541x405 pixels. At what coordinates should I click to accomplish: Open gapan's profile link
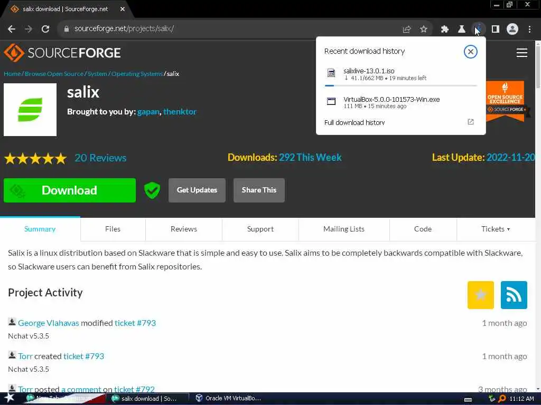pos(148,112)
